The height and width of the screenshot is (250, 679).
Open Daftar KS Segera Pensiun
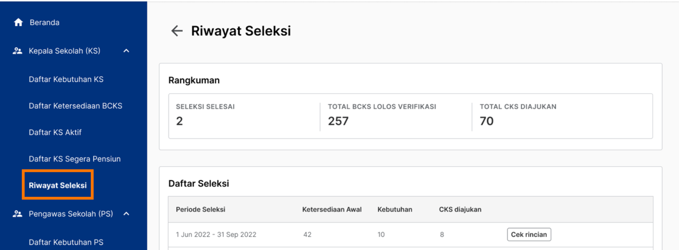point(75,159)
